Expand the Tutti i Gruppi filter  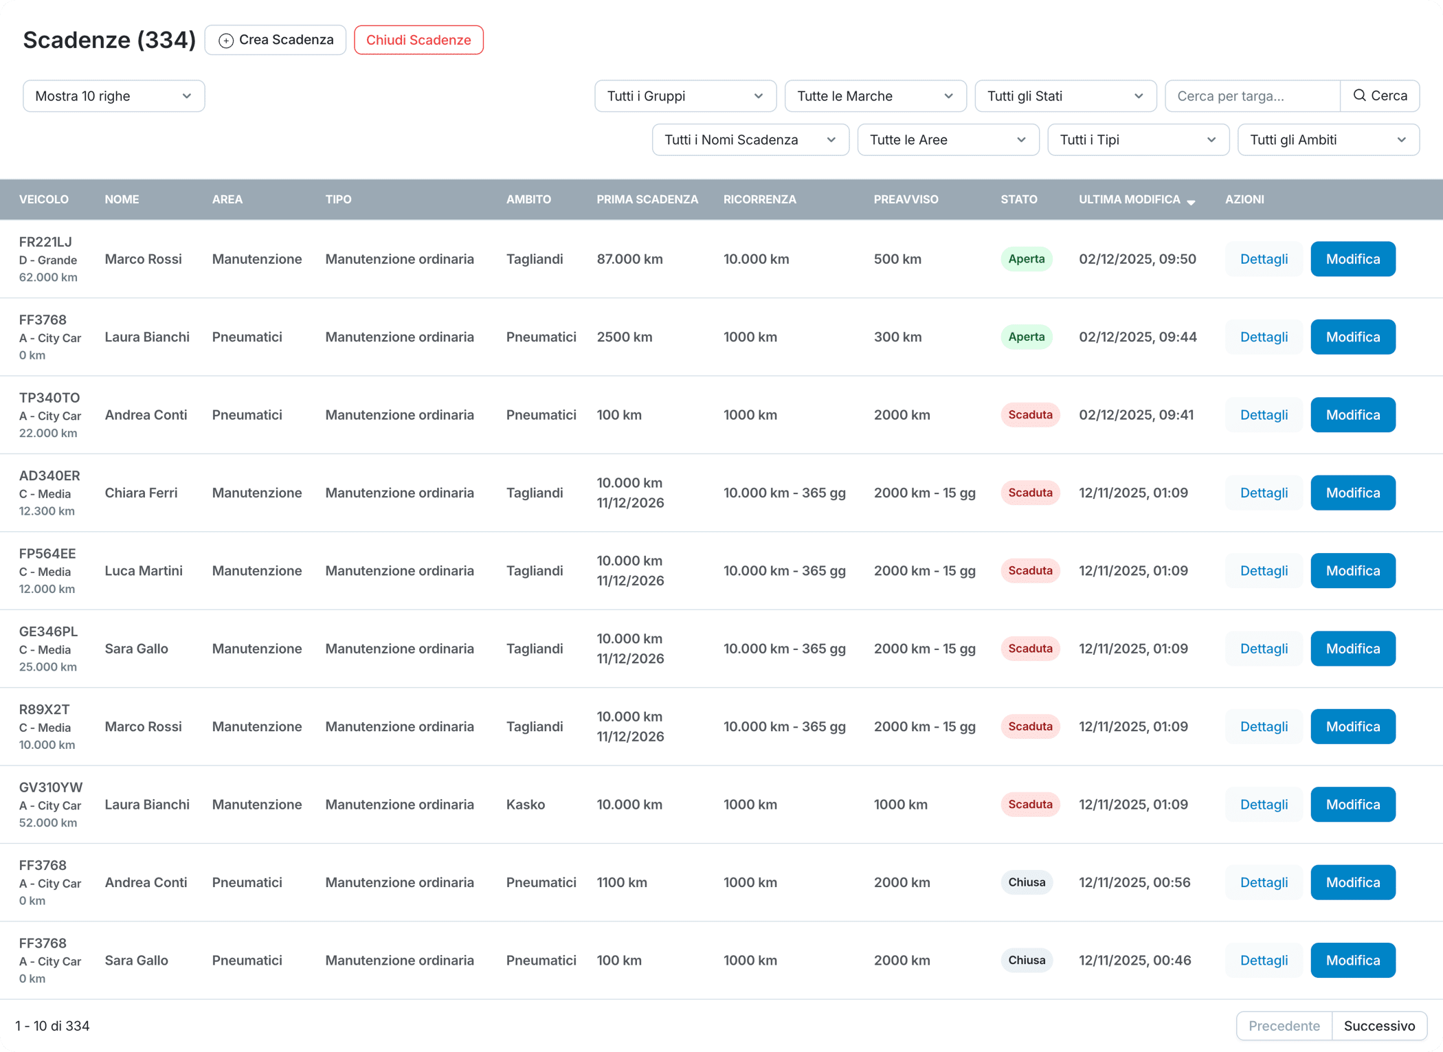click(684, 96)
